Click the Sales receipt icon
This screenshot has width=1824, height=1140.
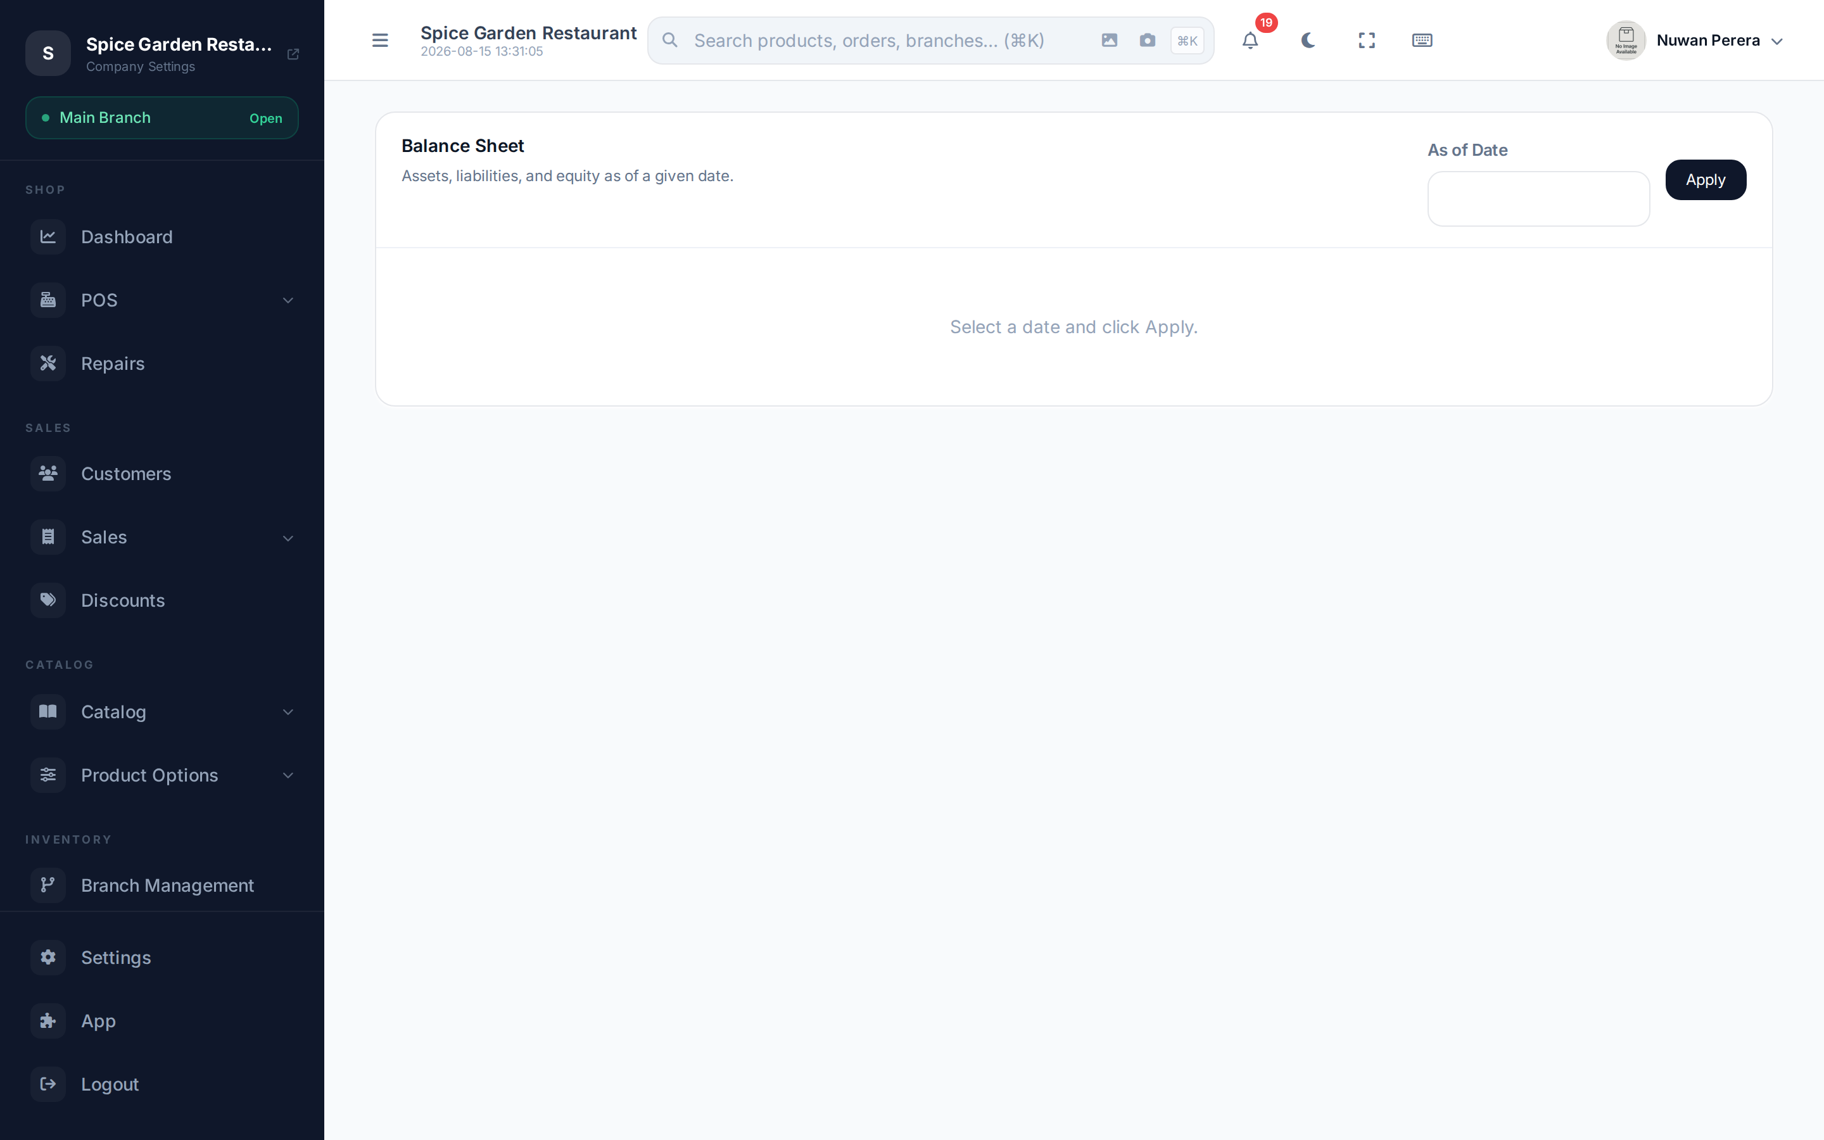(x=48, y=537)
